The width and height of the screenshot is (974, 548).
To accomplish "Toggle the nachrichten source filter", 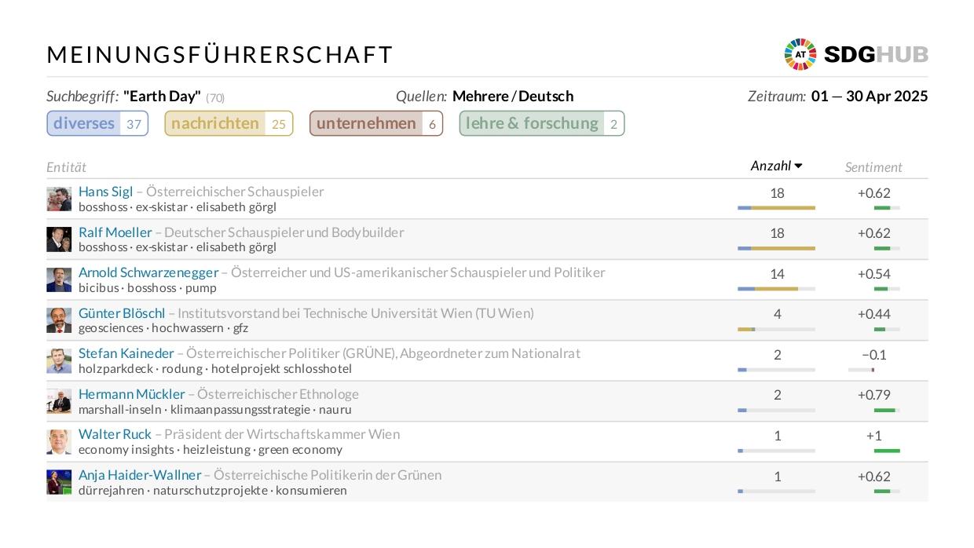I will click(229, 123).
